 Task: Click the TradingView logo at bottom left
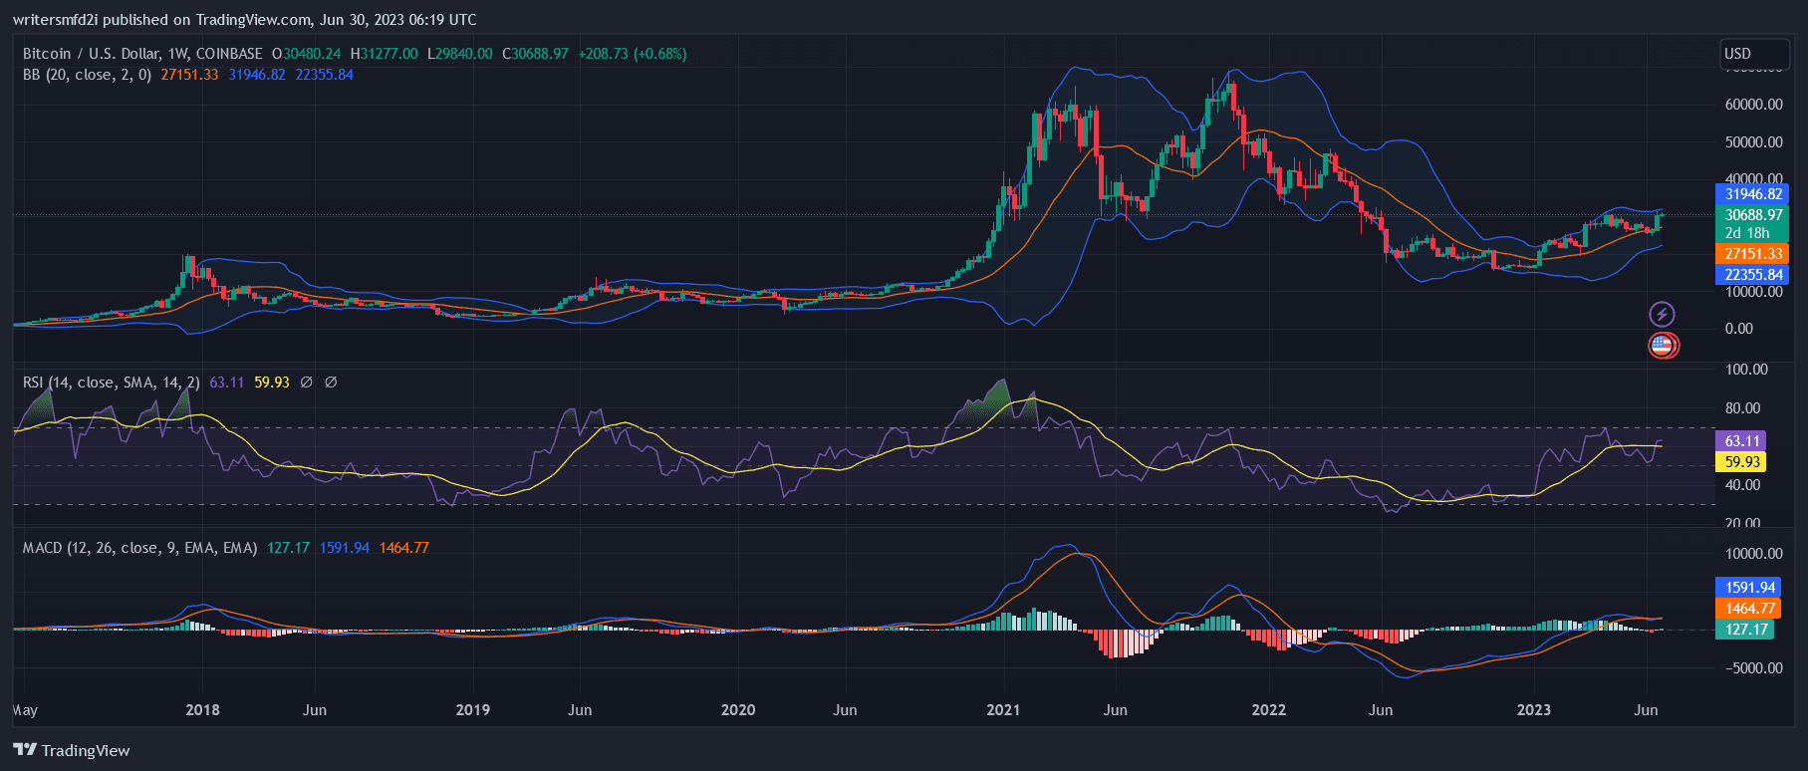pos(72,750)
